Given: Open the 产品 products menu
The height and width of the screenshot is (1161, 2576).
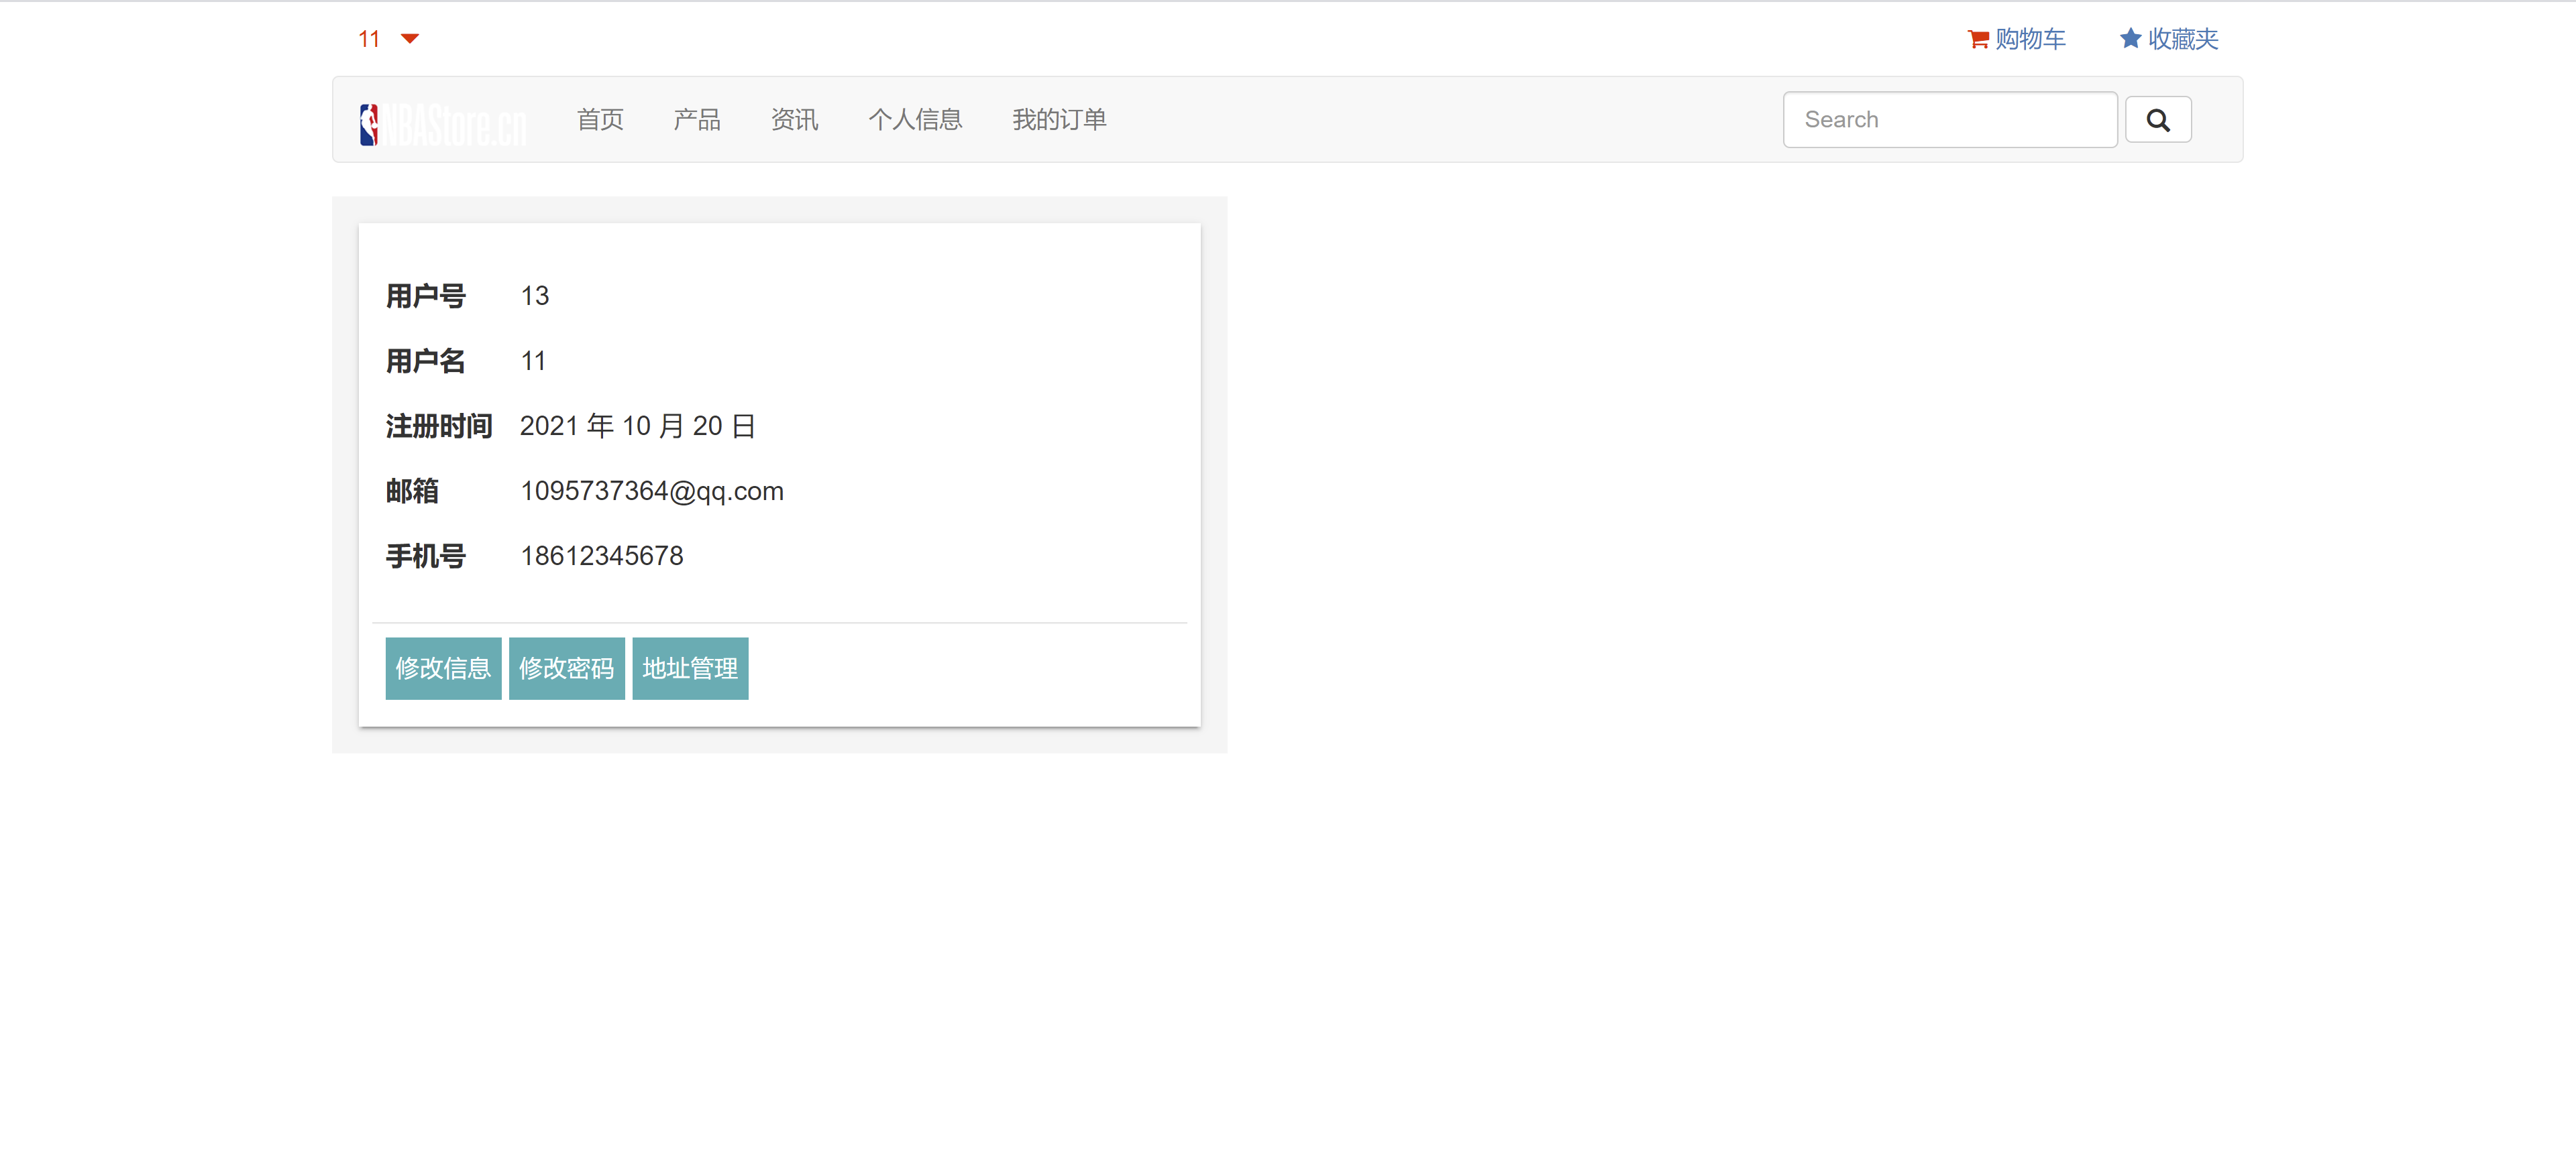Looking at the screenshot, I should [697, 120].
